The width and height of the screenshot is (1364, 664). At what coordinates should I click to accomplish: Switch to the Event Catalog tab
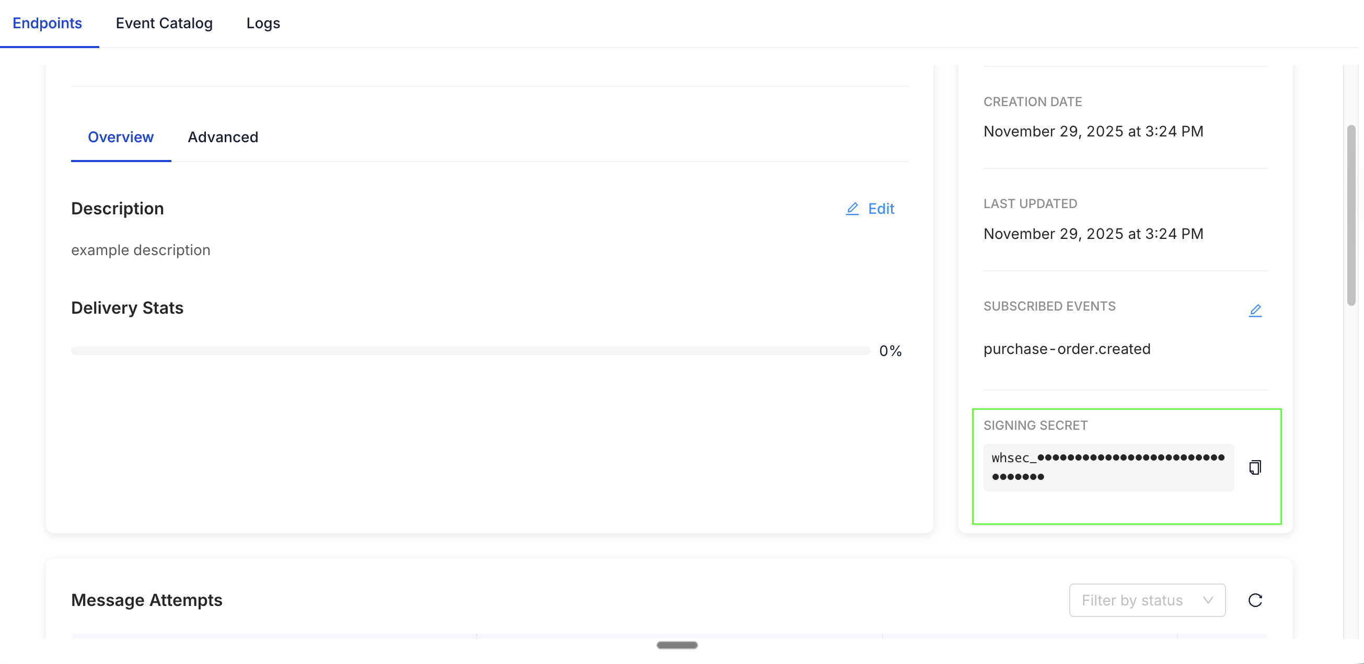click(164, 24)
